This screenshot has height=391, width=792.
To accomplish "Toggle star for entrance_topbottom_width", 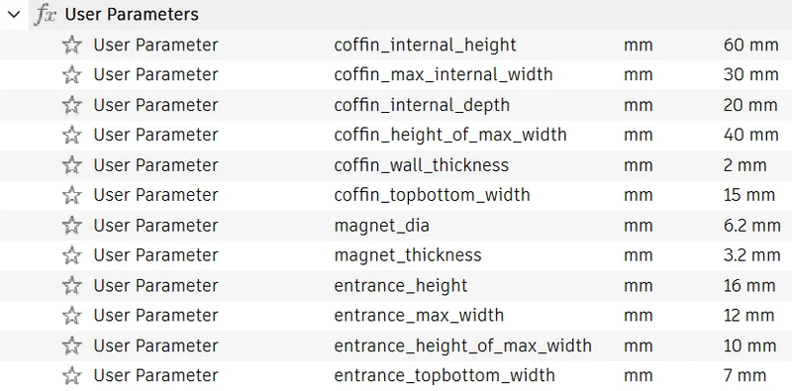I will [71, 375].
